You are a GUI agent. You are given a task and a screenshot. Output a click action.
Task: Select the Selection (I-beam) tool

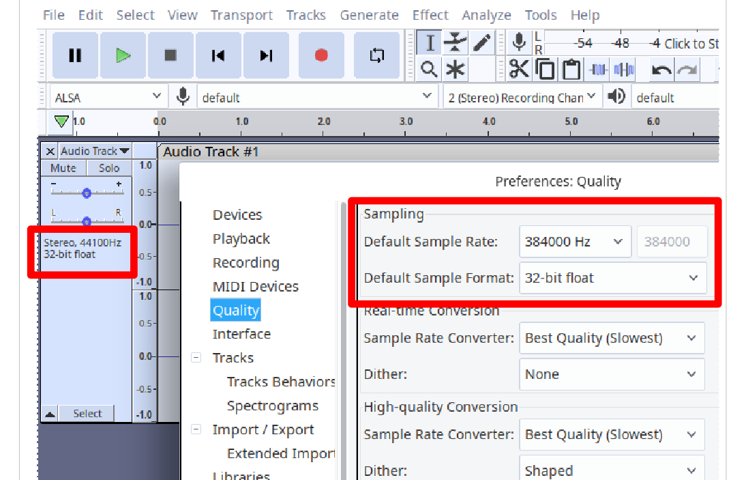430,43
